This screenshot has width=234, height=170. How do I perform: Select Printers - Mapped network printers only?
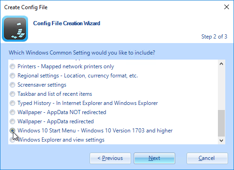point(12,66)
